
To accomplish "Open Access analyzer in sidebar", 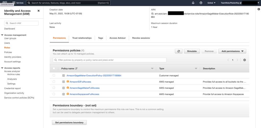I will click(x=12, y=71).
